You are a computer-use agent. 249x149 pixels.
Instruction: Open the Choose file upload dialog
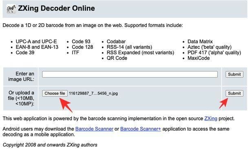tap(55, 93)
